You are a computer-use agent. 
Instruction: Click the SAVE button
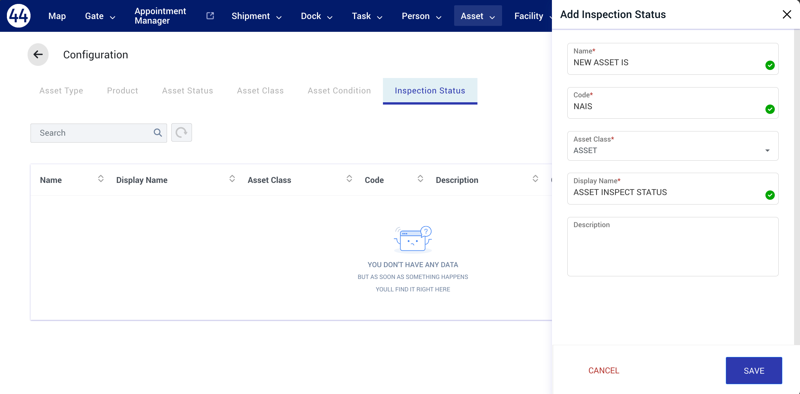pos(754,370)
